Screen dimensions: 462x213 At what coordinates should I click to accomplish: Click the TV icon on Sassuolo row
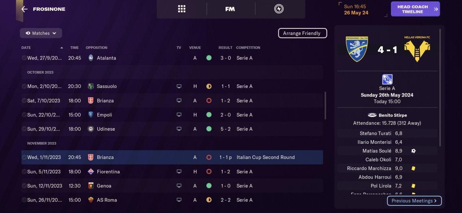click(179, 86)
